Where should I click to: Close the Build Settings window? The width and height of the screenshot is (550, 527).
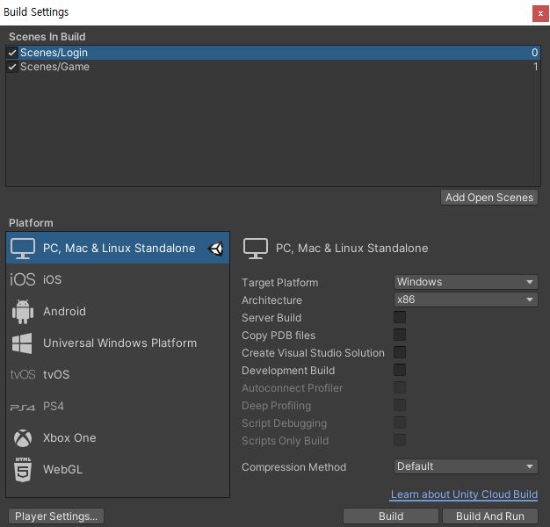click(540, 14)
